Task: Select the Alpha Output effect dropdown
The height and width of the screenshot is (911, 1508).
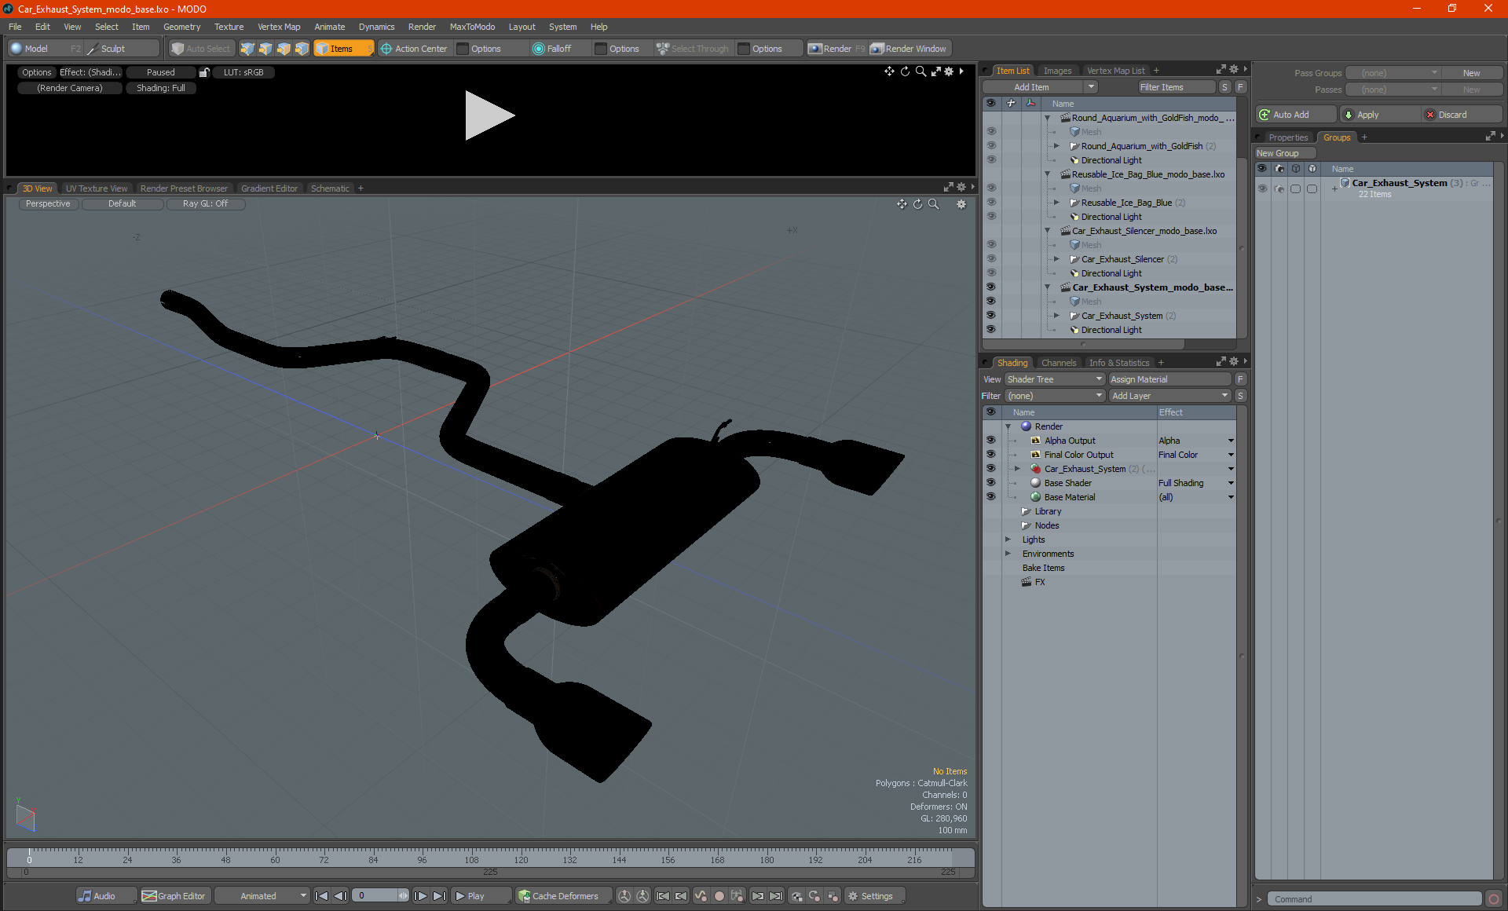Action: click(x=1232, y=441)
